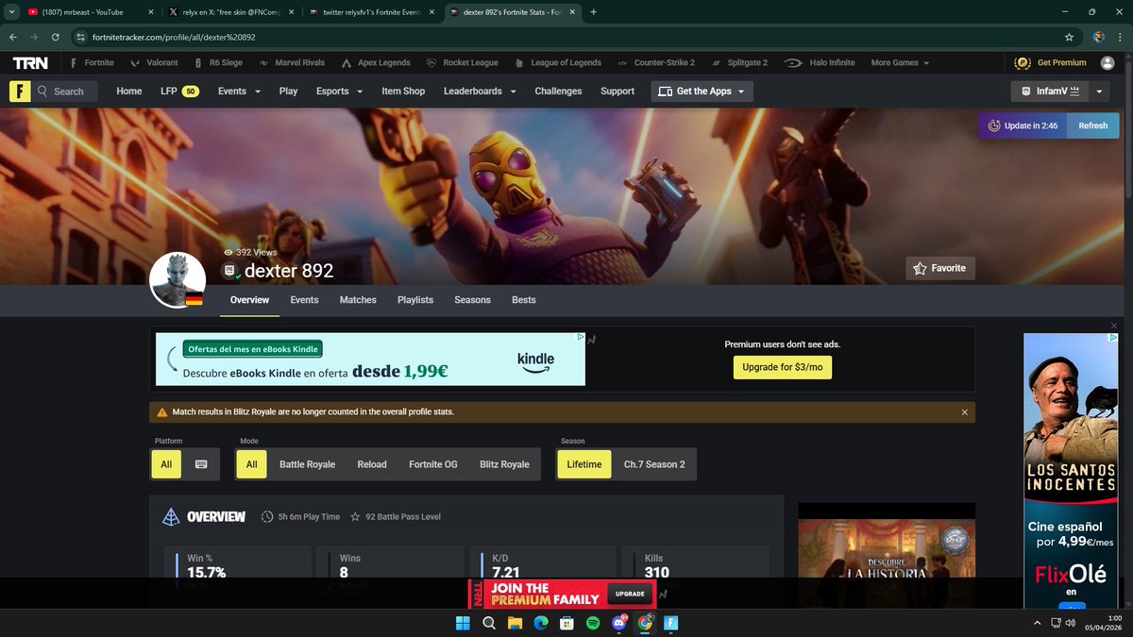Expand the More Games dropdown
Viewport: 1133px width, 637px height.
[x=900, y=62]
